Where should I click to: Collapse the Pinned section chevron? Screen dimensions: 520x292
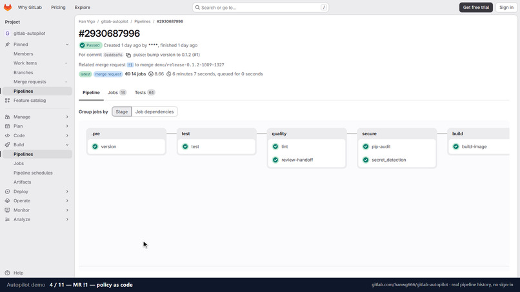[67, 44]
